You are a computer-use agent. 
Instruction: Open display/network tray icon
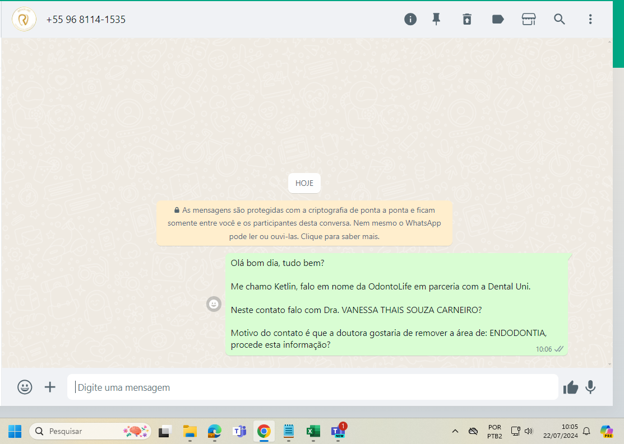click(515, 431)
